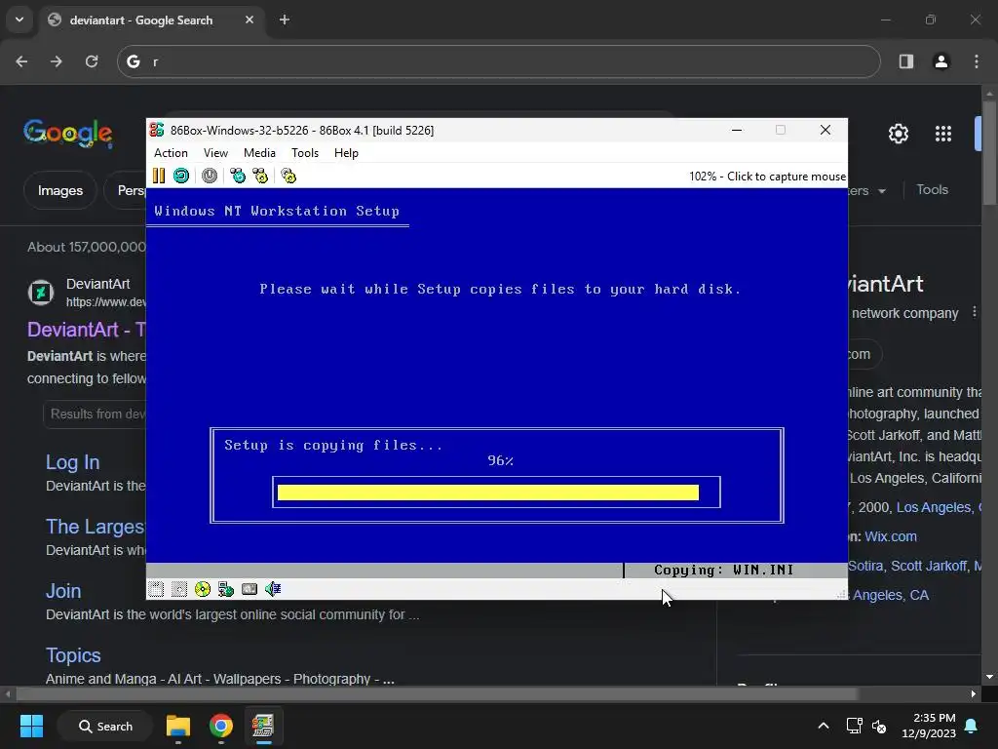Click Images filter chip
The image size is (998, 749).
tap(59, 190)
